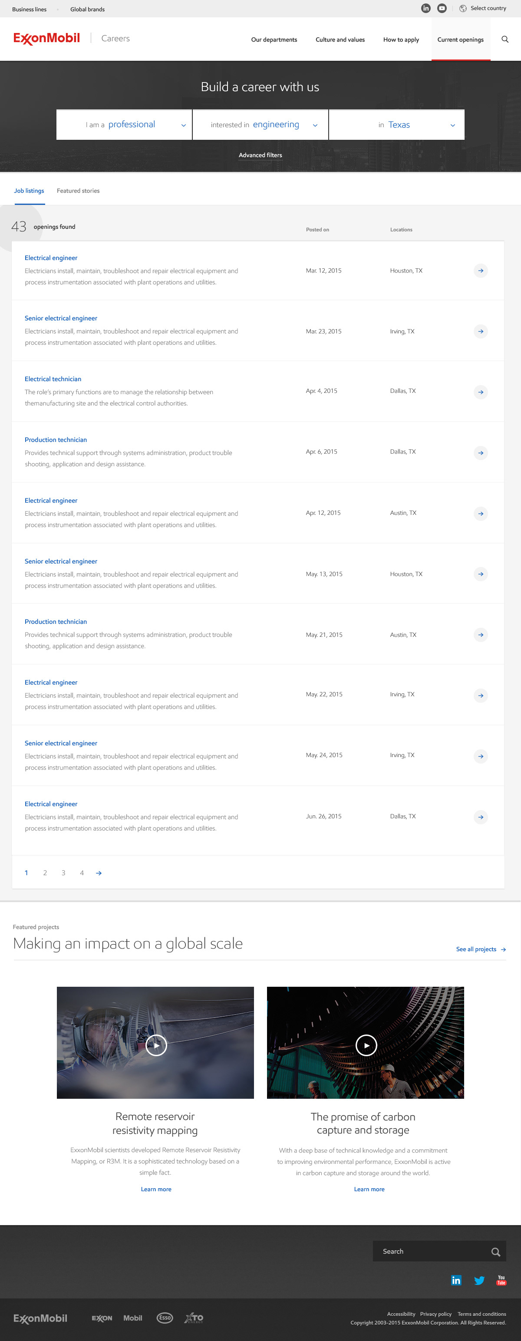Open the LinkedIn icon in top bar
The height and width of the screenshot is (1341, 521).
click(x=426, y=8)
